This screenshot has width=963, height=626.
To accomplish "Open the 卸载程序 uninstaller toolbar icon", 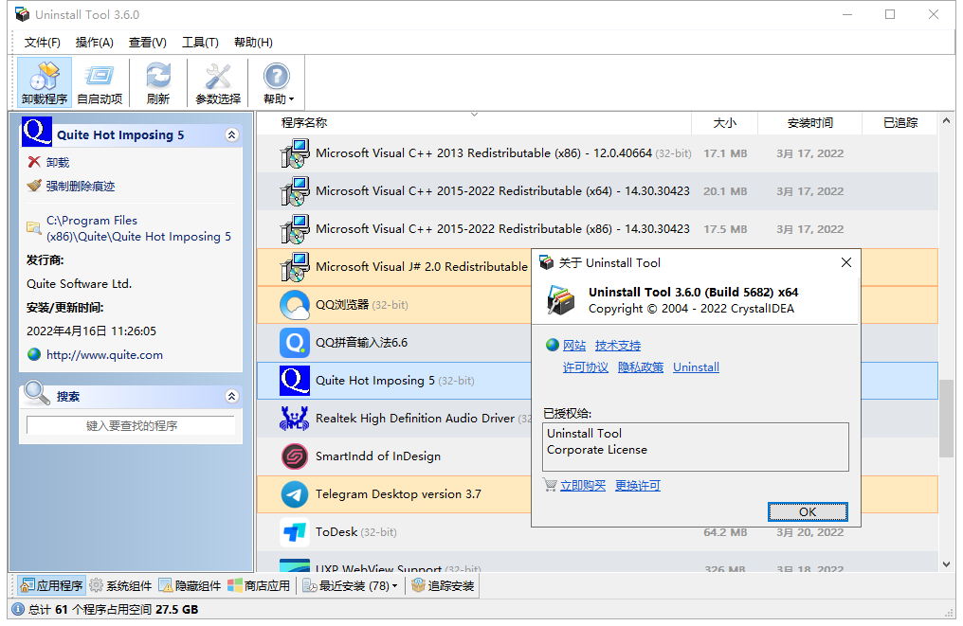I will [45, 82].
